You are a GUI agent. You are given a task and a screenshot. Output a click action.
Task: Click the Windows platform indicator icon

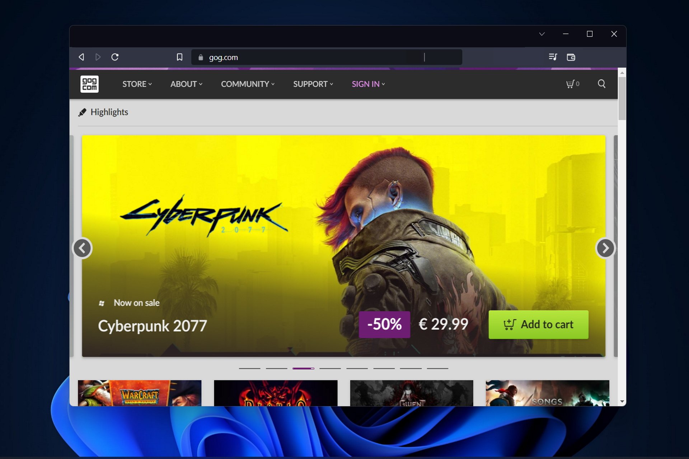point(101,303)
